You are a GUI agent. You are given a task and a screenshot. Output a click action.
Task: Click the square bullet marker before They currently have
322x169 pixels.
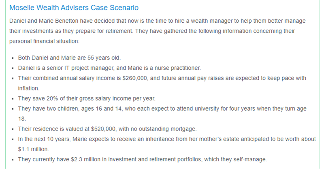pos(13,159)
